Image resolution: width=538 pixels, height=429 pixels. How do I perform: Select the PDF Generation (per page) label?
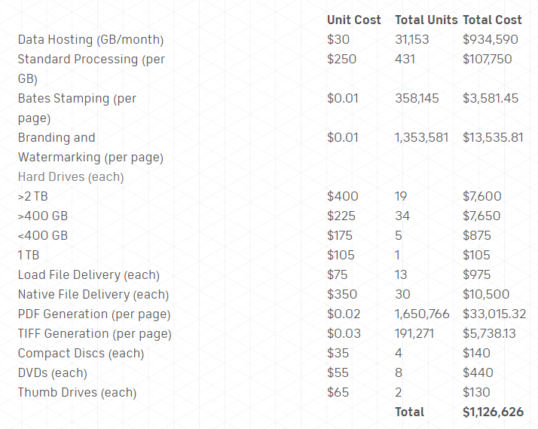(94, 314)
